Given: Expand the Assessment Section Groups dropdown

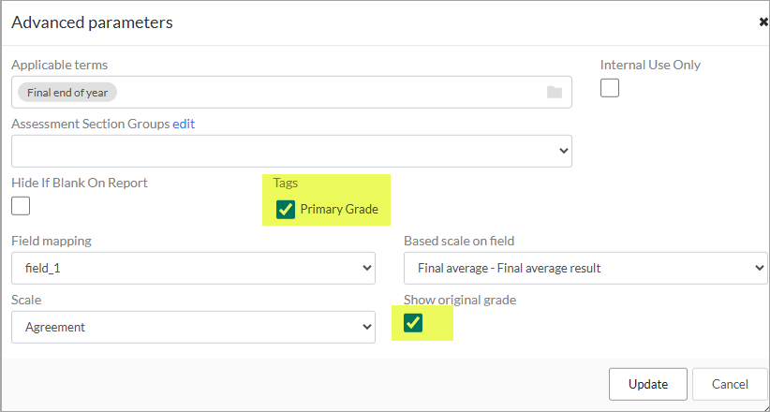Looking at the screenshot, I should click(291, 151).
